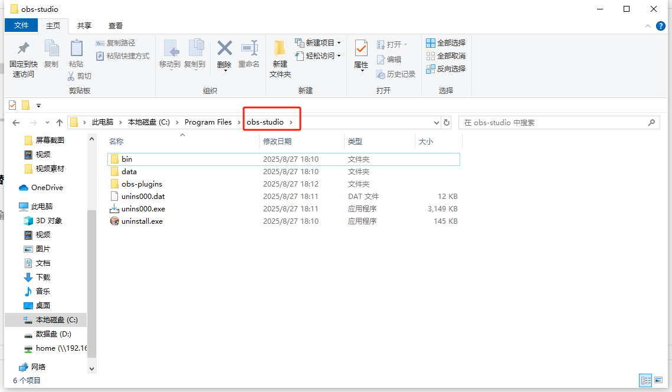Switch to the large icons view
Screen dimensions: 672x392
(658, 381)
